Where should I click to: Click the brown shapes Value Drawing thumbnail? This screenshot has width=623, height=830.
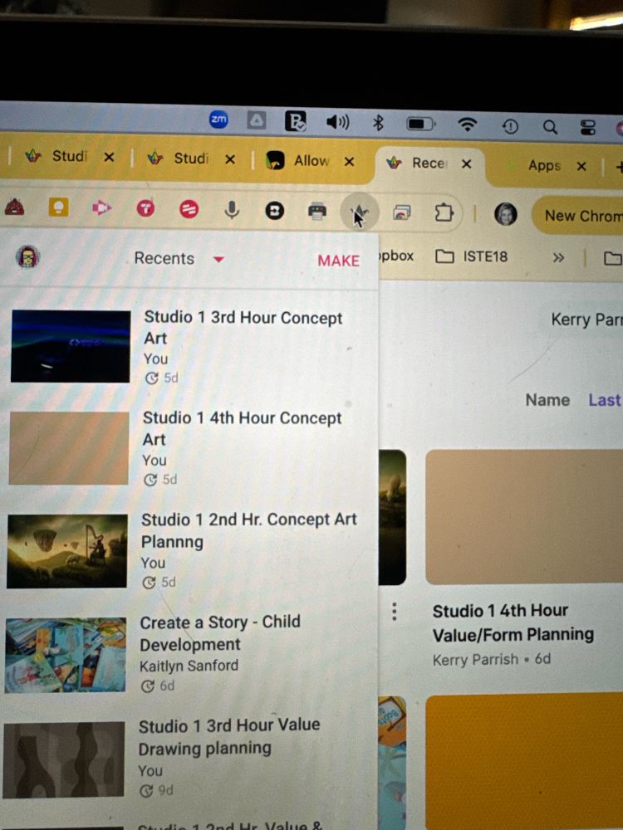click(64, 759)
